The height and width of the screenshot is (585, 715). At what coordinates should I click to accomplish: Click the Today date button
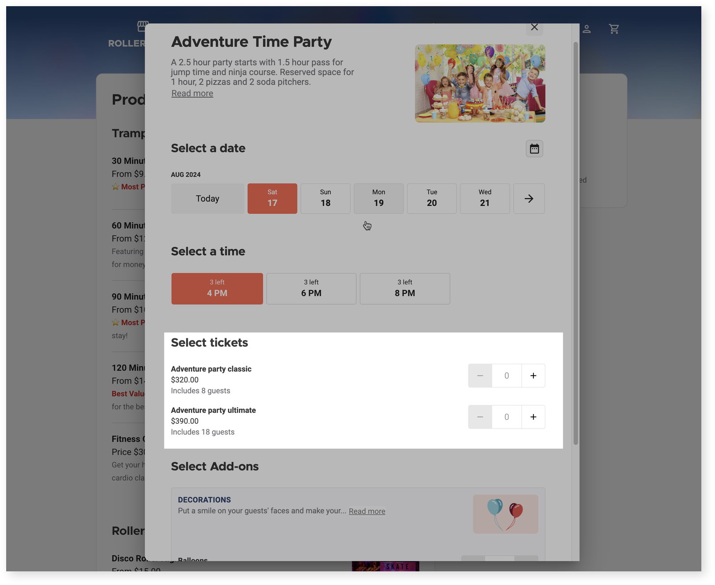pos(207,199)
